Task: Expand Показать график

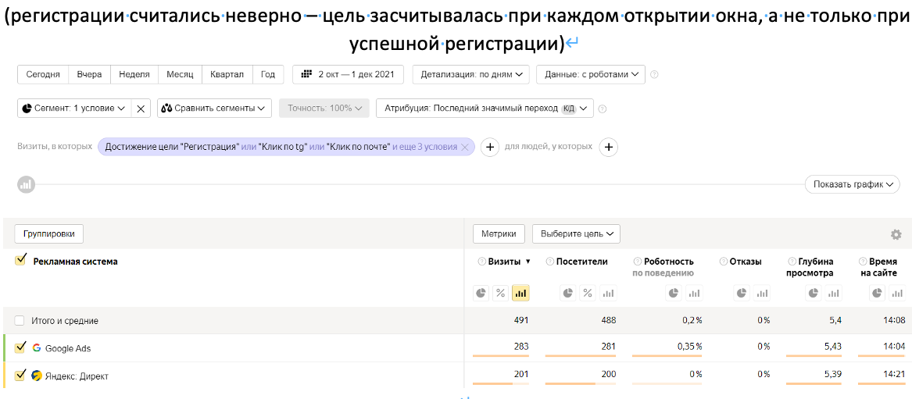Action: click(x=852, y=185)
